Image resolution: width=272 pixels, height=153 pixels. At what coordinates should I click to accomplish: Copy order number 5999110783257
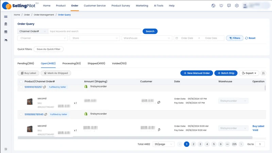pyautogui.click(x=45, y=87)
